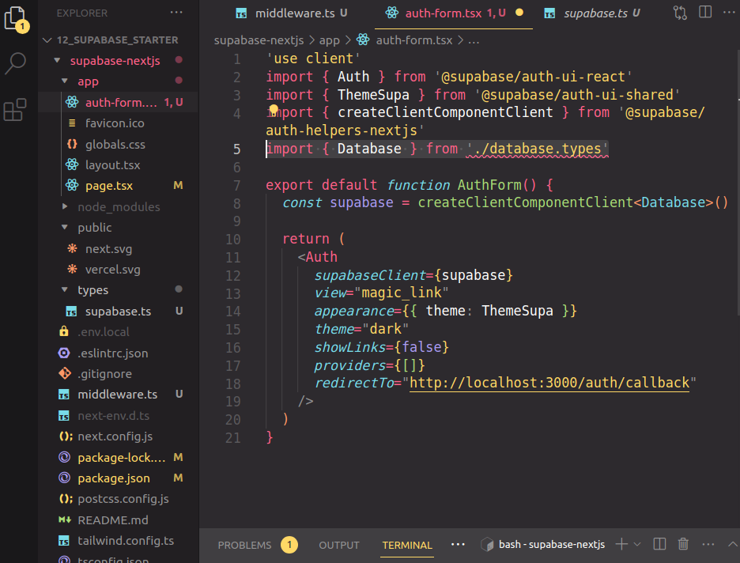Open layout.tsx in file explorer

point(118,164)
